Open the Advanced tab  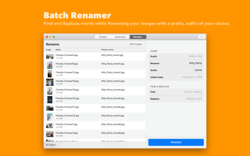120,37
